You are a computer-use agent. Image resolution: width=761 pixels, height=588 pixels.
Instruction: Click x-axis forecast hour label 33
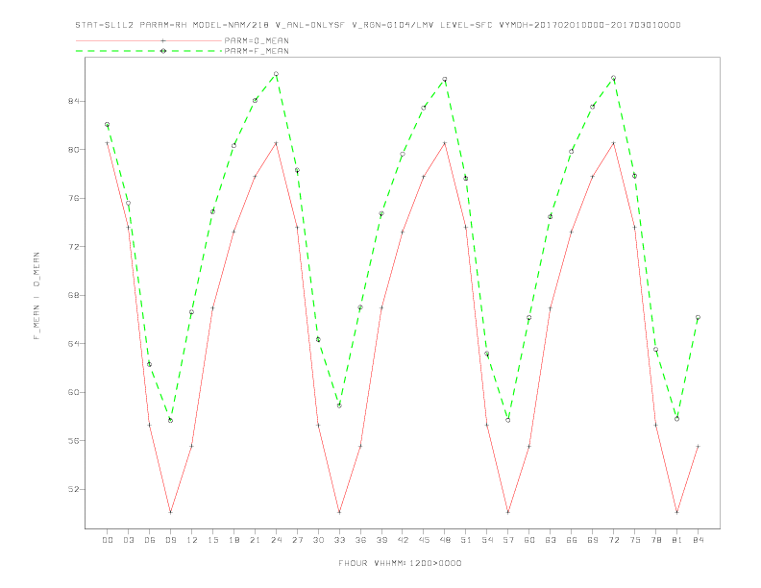point(339,540)
